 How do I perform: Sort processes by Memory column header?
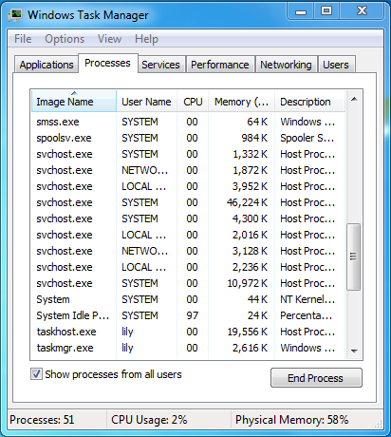point(241,102)
